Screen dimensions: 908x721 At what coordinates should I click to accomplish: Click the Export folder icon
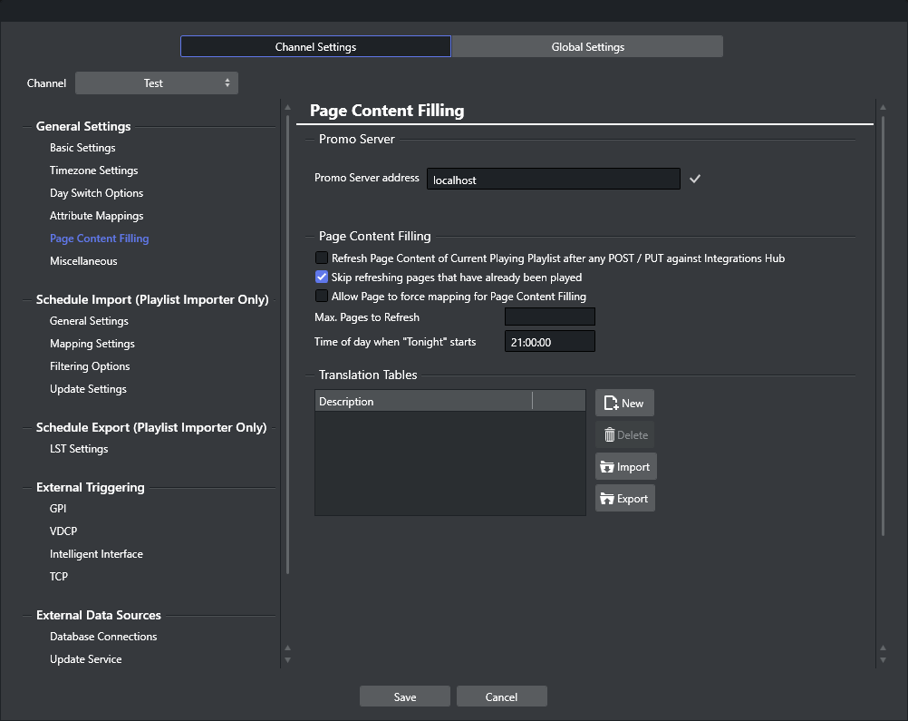[x=608, y=499]
